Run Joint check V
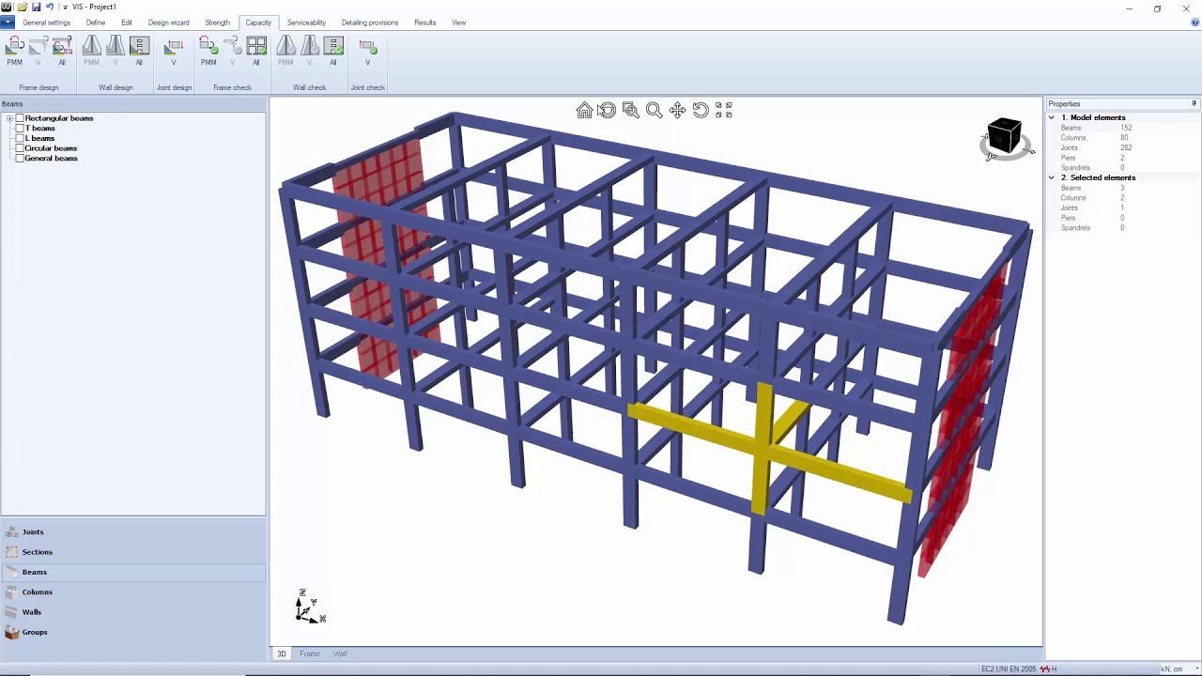This screenshot has width=1202, height=676. 368,52
